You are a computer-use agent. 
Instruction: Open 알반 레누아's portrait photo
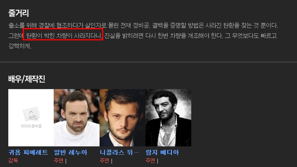click(77, 118)
